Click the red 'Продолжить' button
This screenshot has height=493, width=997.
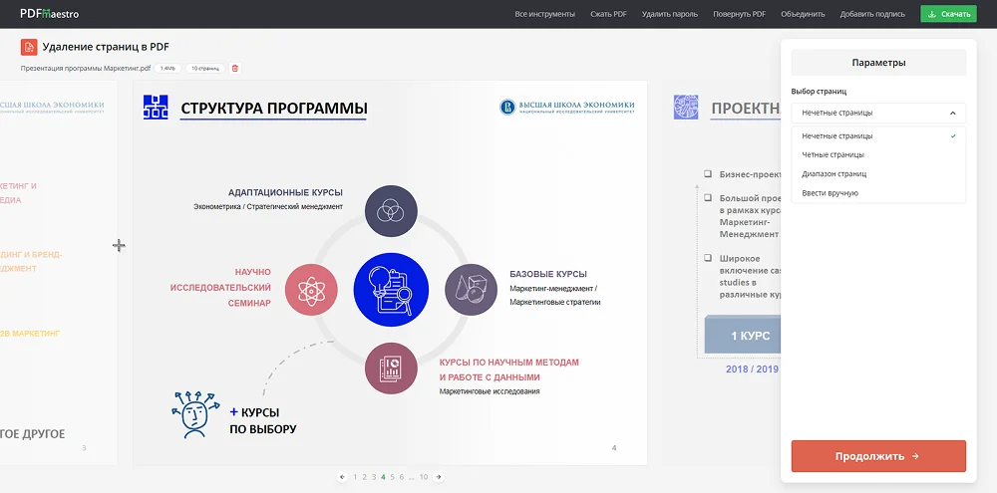878,456
